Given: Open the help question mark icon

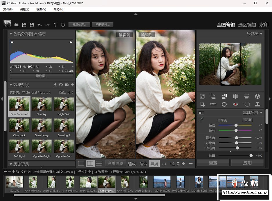Looking at the screenshot, I should 55,25.
